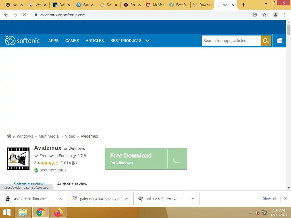Expand options for AVSVideoEditor.exe download

61,199
